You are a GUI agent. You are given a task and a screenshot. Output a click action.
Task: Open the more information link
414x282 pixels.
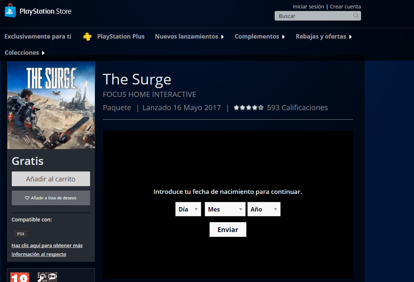click(47, 250)
